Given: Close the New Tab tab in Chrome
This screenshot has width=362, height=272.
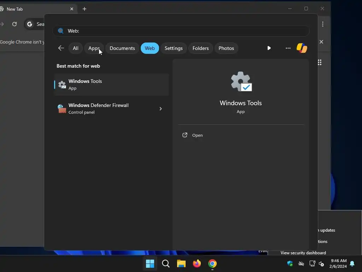Looking at the screenshot, I should 72,9.
